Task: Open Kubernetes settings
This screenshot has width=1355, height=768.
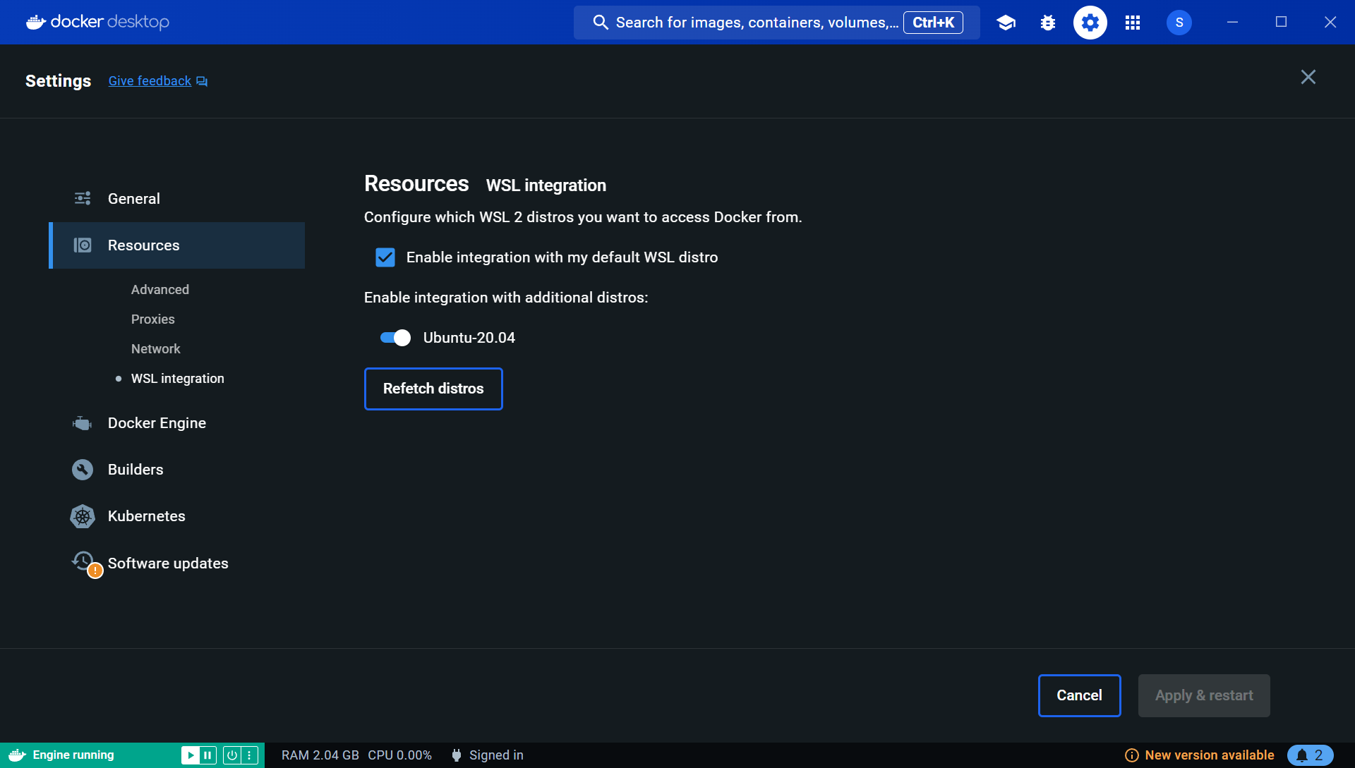Action: [176, 516]
